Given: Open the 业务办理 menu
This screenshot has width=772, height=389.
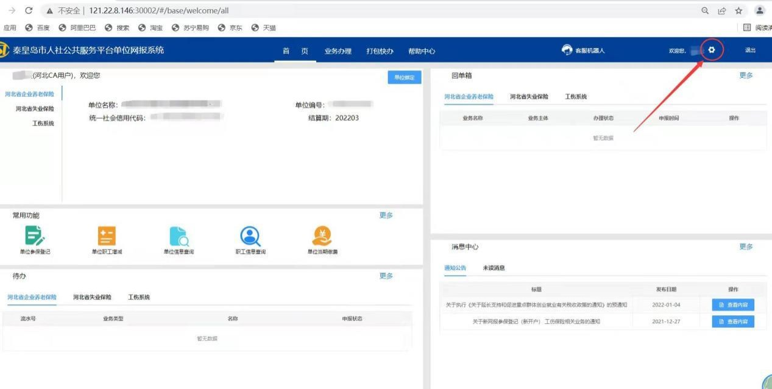Looking at the screenshot, I should click(338, 51).
